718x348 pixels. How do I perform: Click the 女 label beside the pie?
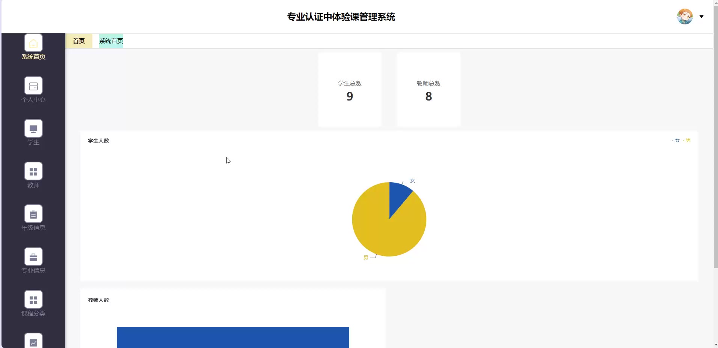(412, 181)
